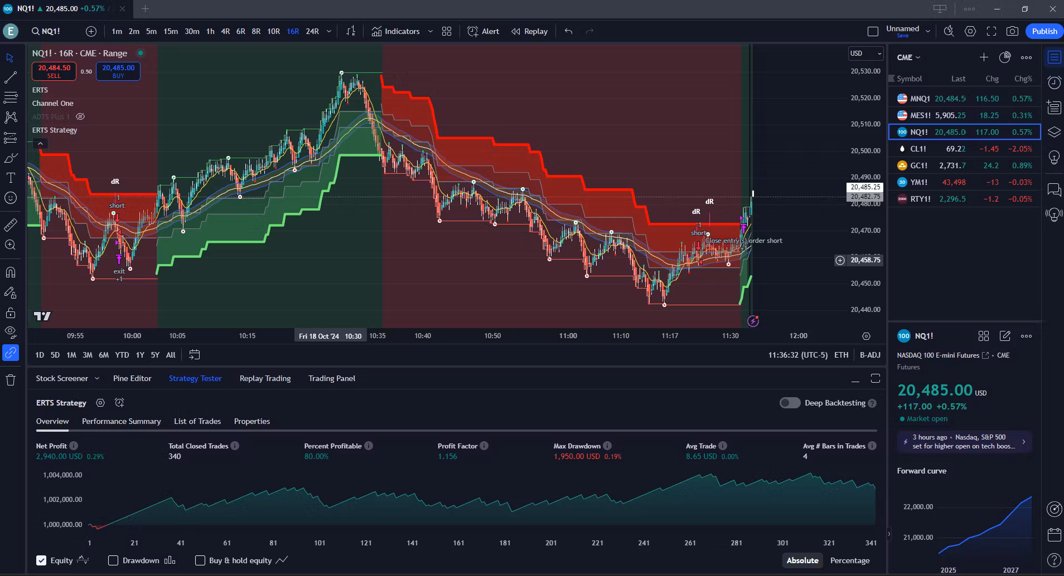Switch to Performance Summary tab
Screen dimensions: 1064x576
(x=121, y=421)
